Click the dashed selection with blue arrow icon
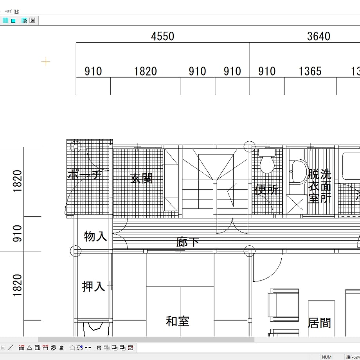This screenshot has height=360, width=360. coord(80,348)
